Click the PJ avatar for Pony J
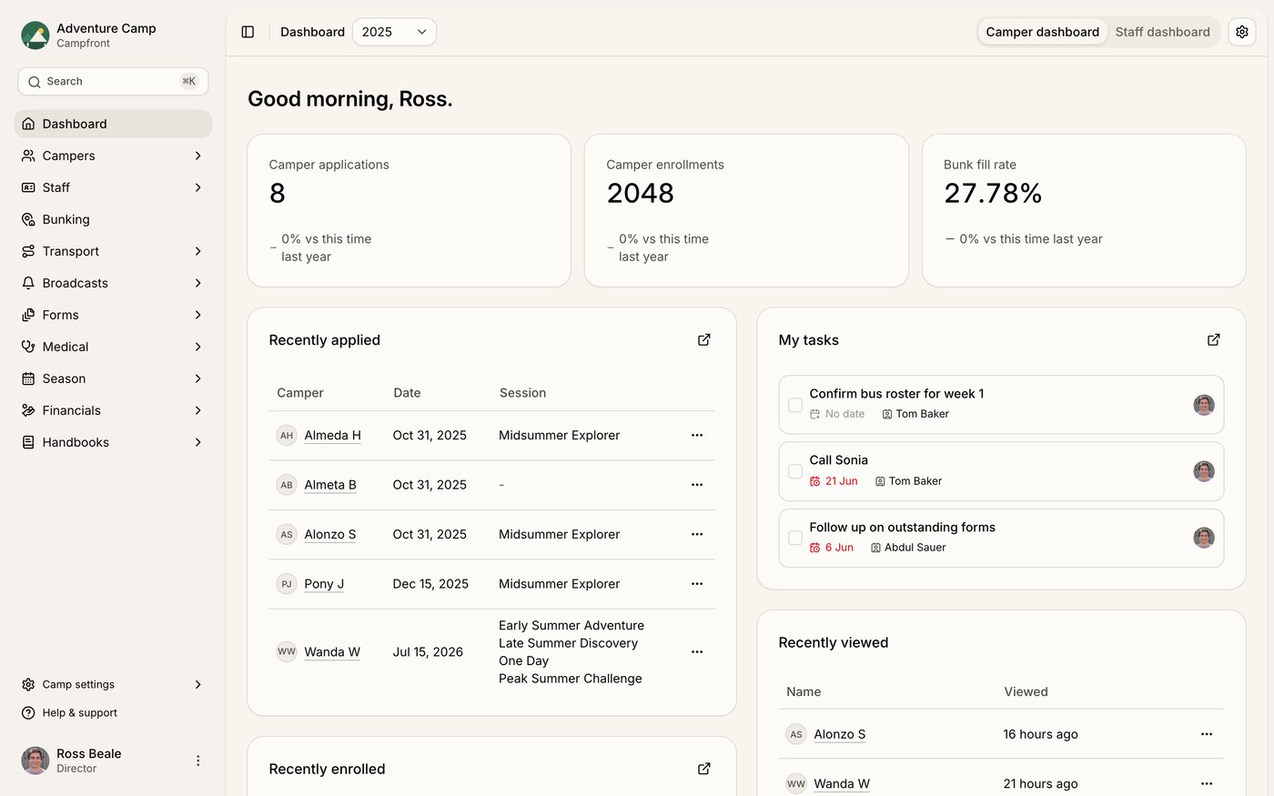The image size is (1274, 796). coord(287,584)
